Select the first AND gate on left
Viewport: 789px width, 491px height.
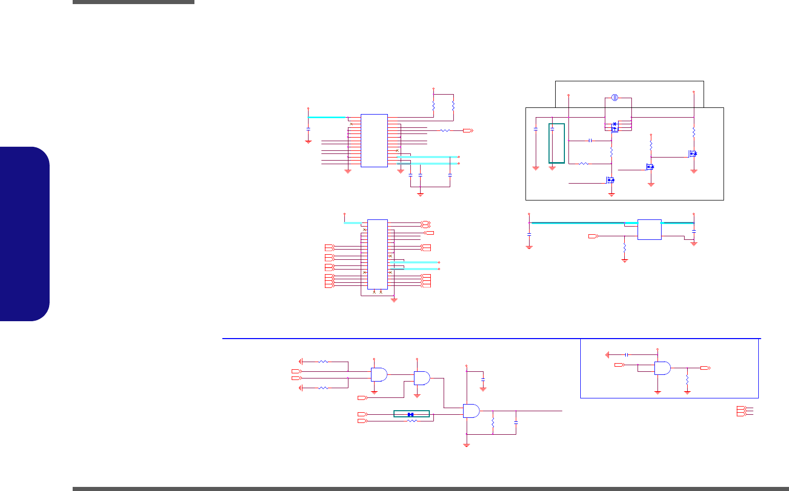(379, 374)
